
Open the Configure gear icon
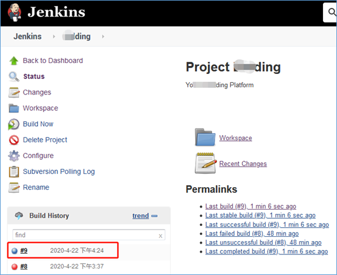pyautogui.click(x=14, y=156)
